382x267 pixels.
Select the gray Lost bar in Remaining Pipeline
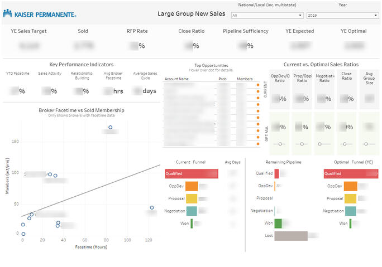click(x=291, y=236)
